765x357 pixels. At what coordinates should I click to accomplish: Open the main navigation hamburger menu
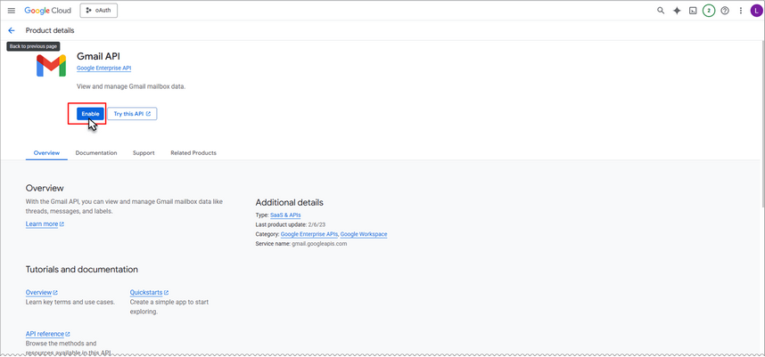pos(12,10)
